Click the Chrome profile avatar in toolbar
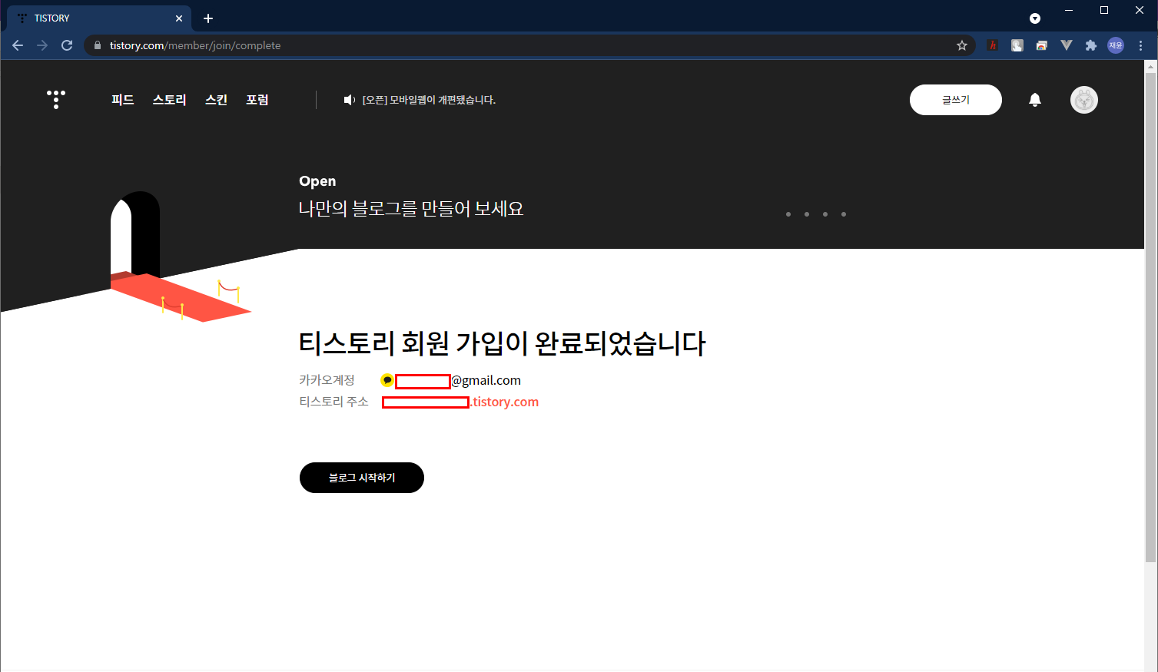Image resolution: width=1158 pixels, height=672 pixels. (x=1116, y=45)
